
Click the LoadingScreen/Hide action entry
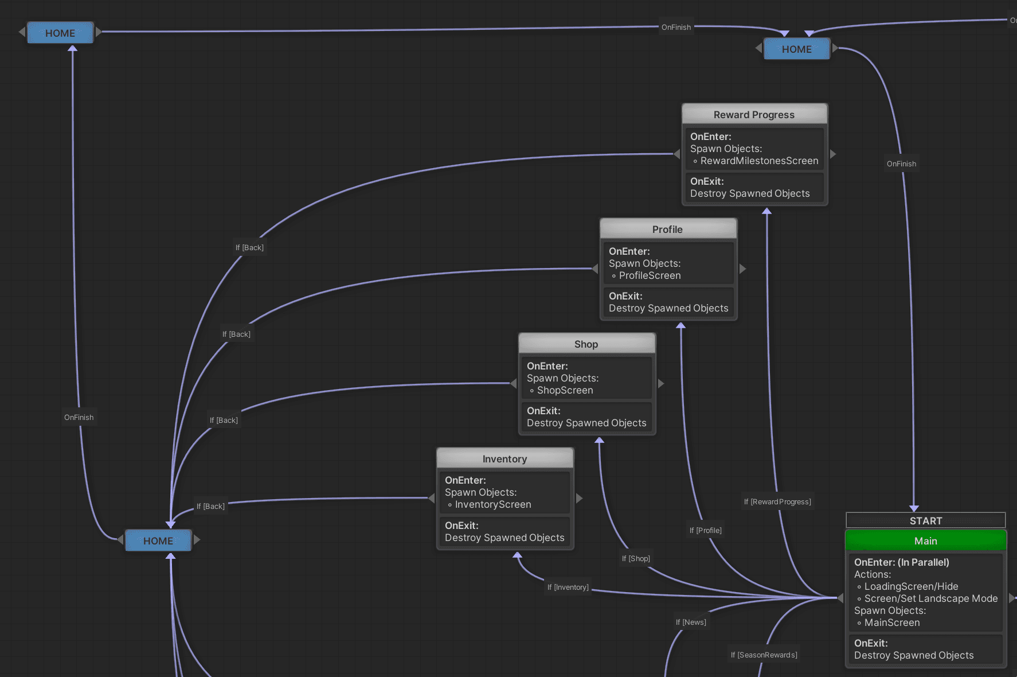click(x=907, y=586)
